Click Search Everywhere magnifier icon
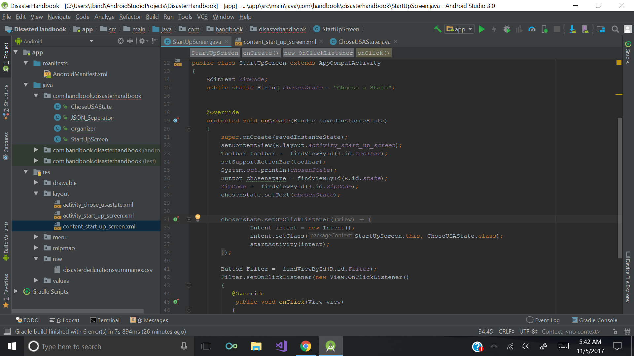 (615, 29)
